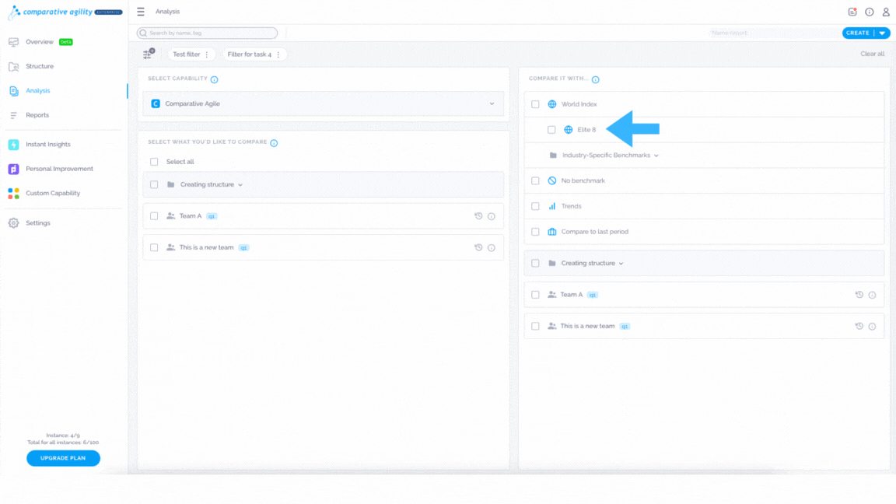This screenshot has height=504, width=896.
Task: Click three-dot menu on Test filter chip
Action: click(207, 54)
